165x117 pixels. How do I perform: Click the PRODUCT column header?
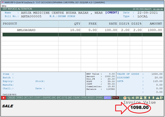[x=10, y=24]
